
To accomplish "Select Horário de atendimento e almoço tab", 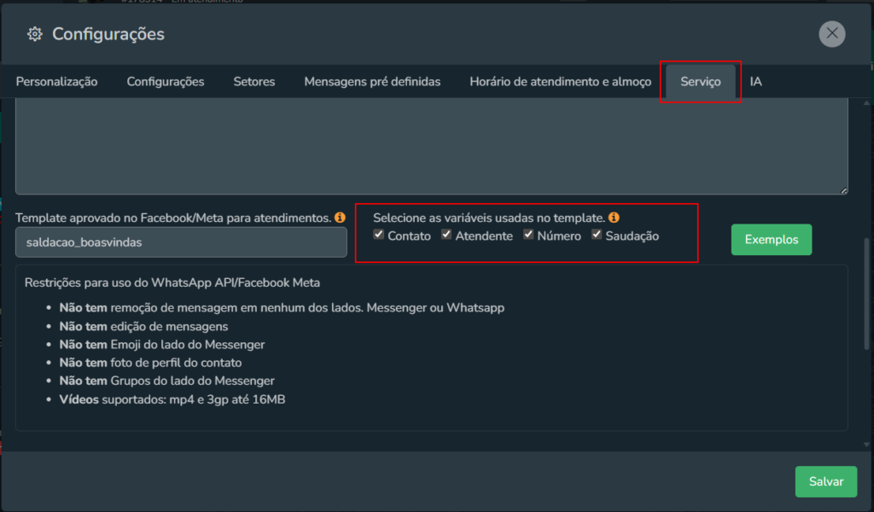I will [560, 82].
